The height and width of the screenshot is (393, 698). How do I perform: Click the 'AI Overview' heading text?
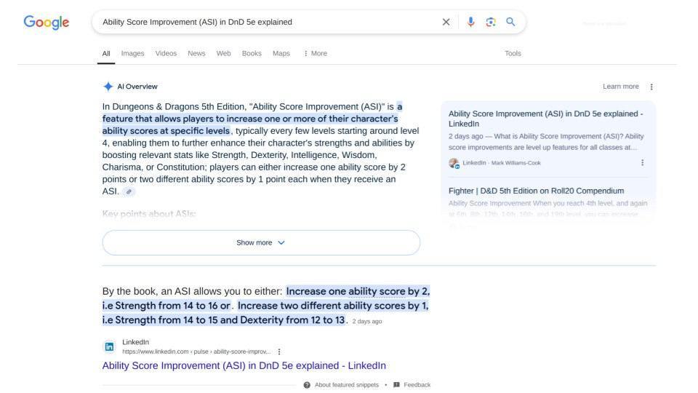(137, 87)
